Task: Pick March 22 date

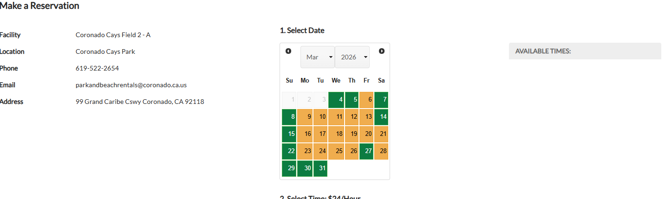Action: pos(289,151)
